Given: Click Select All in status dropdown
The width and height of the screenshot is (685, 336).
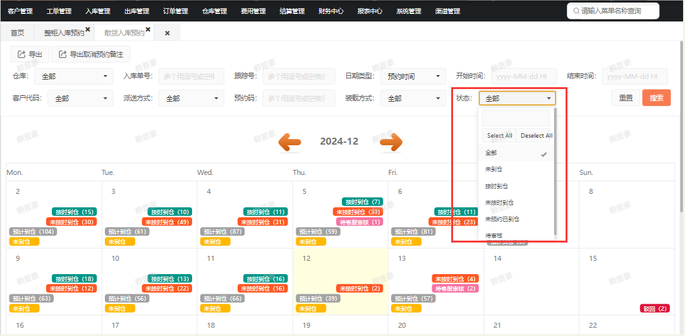Looking at the screenshot, I should pos(499,136).
